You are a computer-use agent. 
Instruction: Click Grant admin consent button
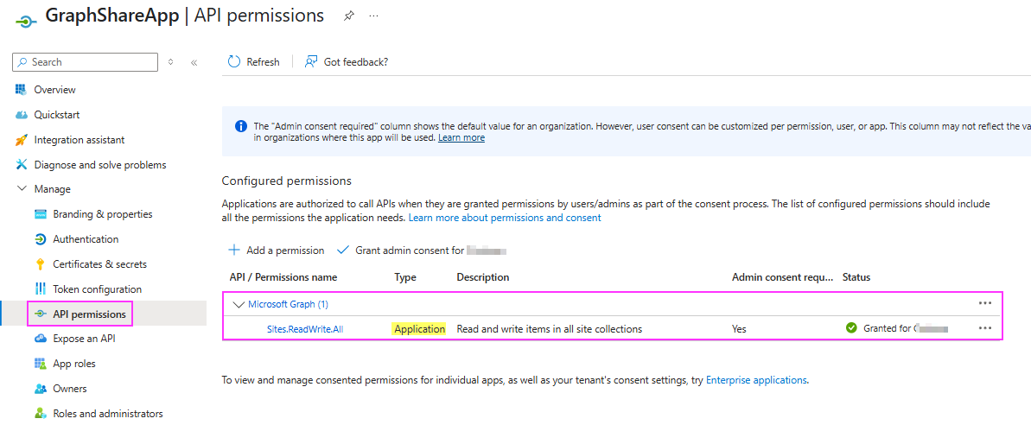point(422,251)
